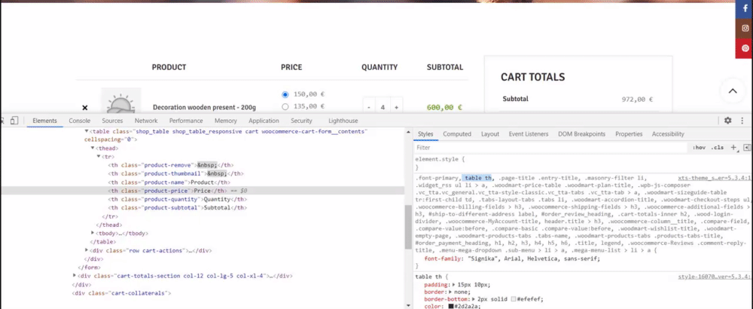
Task: Select the th product-subtotal Subtotal row
Action: [177, 207]
